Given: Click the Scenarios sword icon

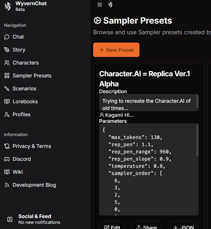Looking at the screenshot, I should point(7,89).
